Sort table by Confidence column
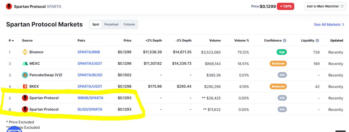 pos(273,41)
